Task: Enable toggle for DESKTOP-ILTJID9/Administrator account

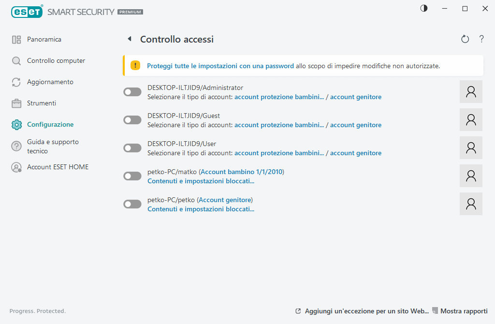Action: tap(132, 92)
